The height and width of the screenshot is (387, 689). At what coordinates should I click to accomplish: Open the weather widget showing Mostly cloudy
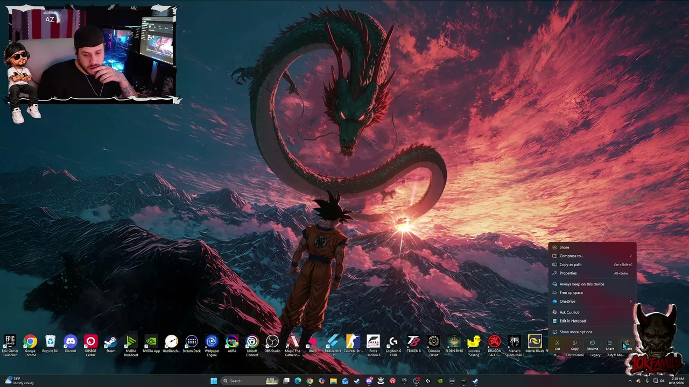[19, 381]
